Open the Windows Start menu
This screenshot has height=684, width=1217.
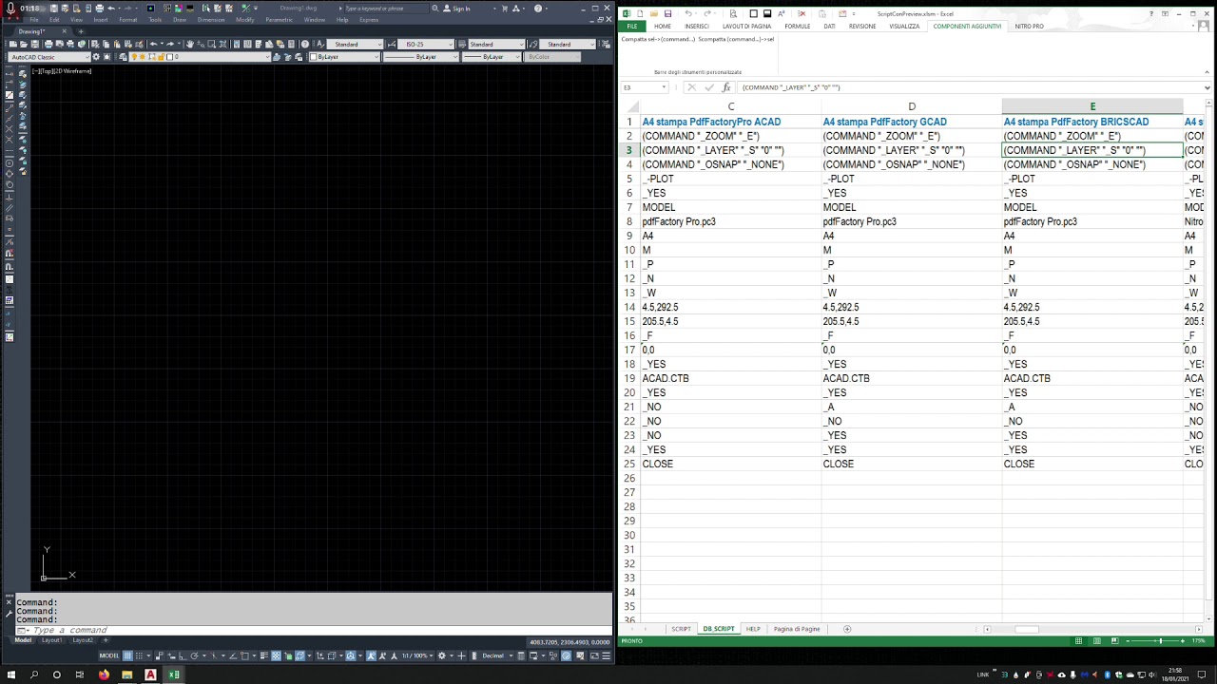point(10,674)
